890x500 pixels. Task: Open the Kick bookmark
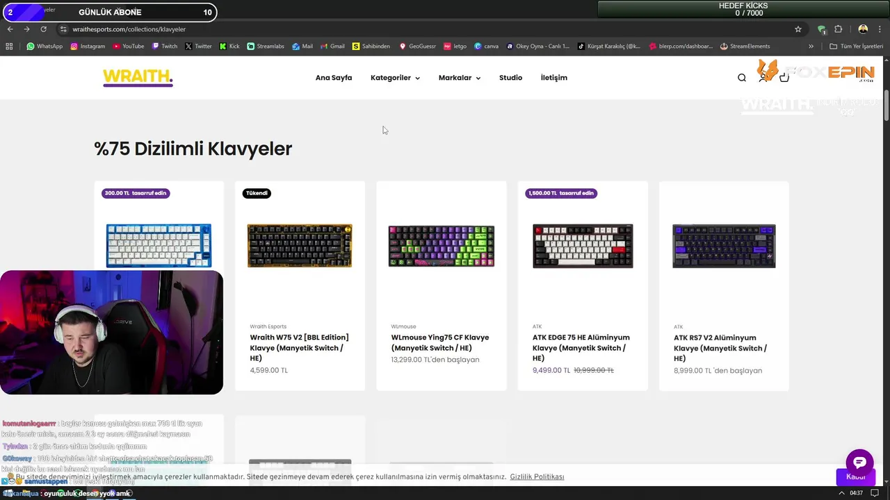[x=229, y=47]
